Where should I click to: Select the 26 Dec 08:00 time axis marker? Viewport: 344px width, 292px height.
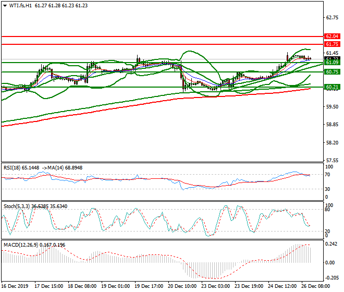coord(315,286)
